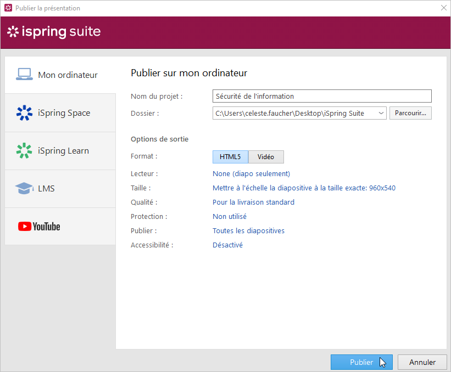The image size is (451, 372).
Task: Browse folders with Parcourir button
Action: pos(411,113)
